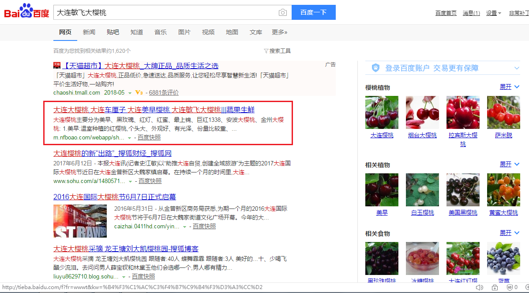Open 百度快照 for liuyu8629710 blog result
Screen dimensions: 529x293
point(143,277)
